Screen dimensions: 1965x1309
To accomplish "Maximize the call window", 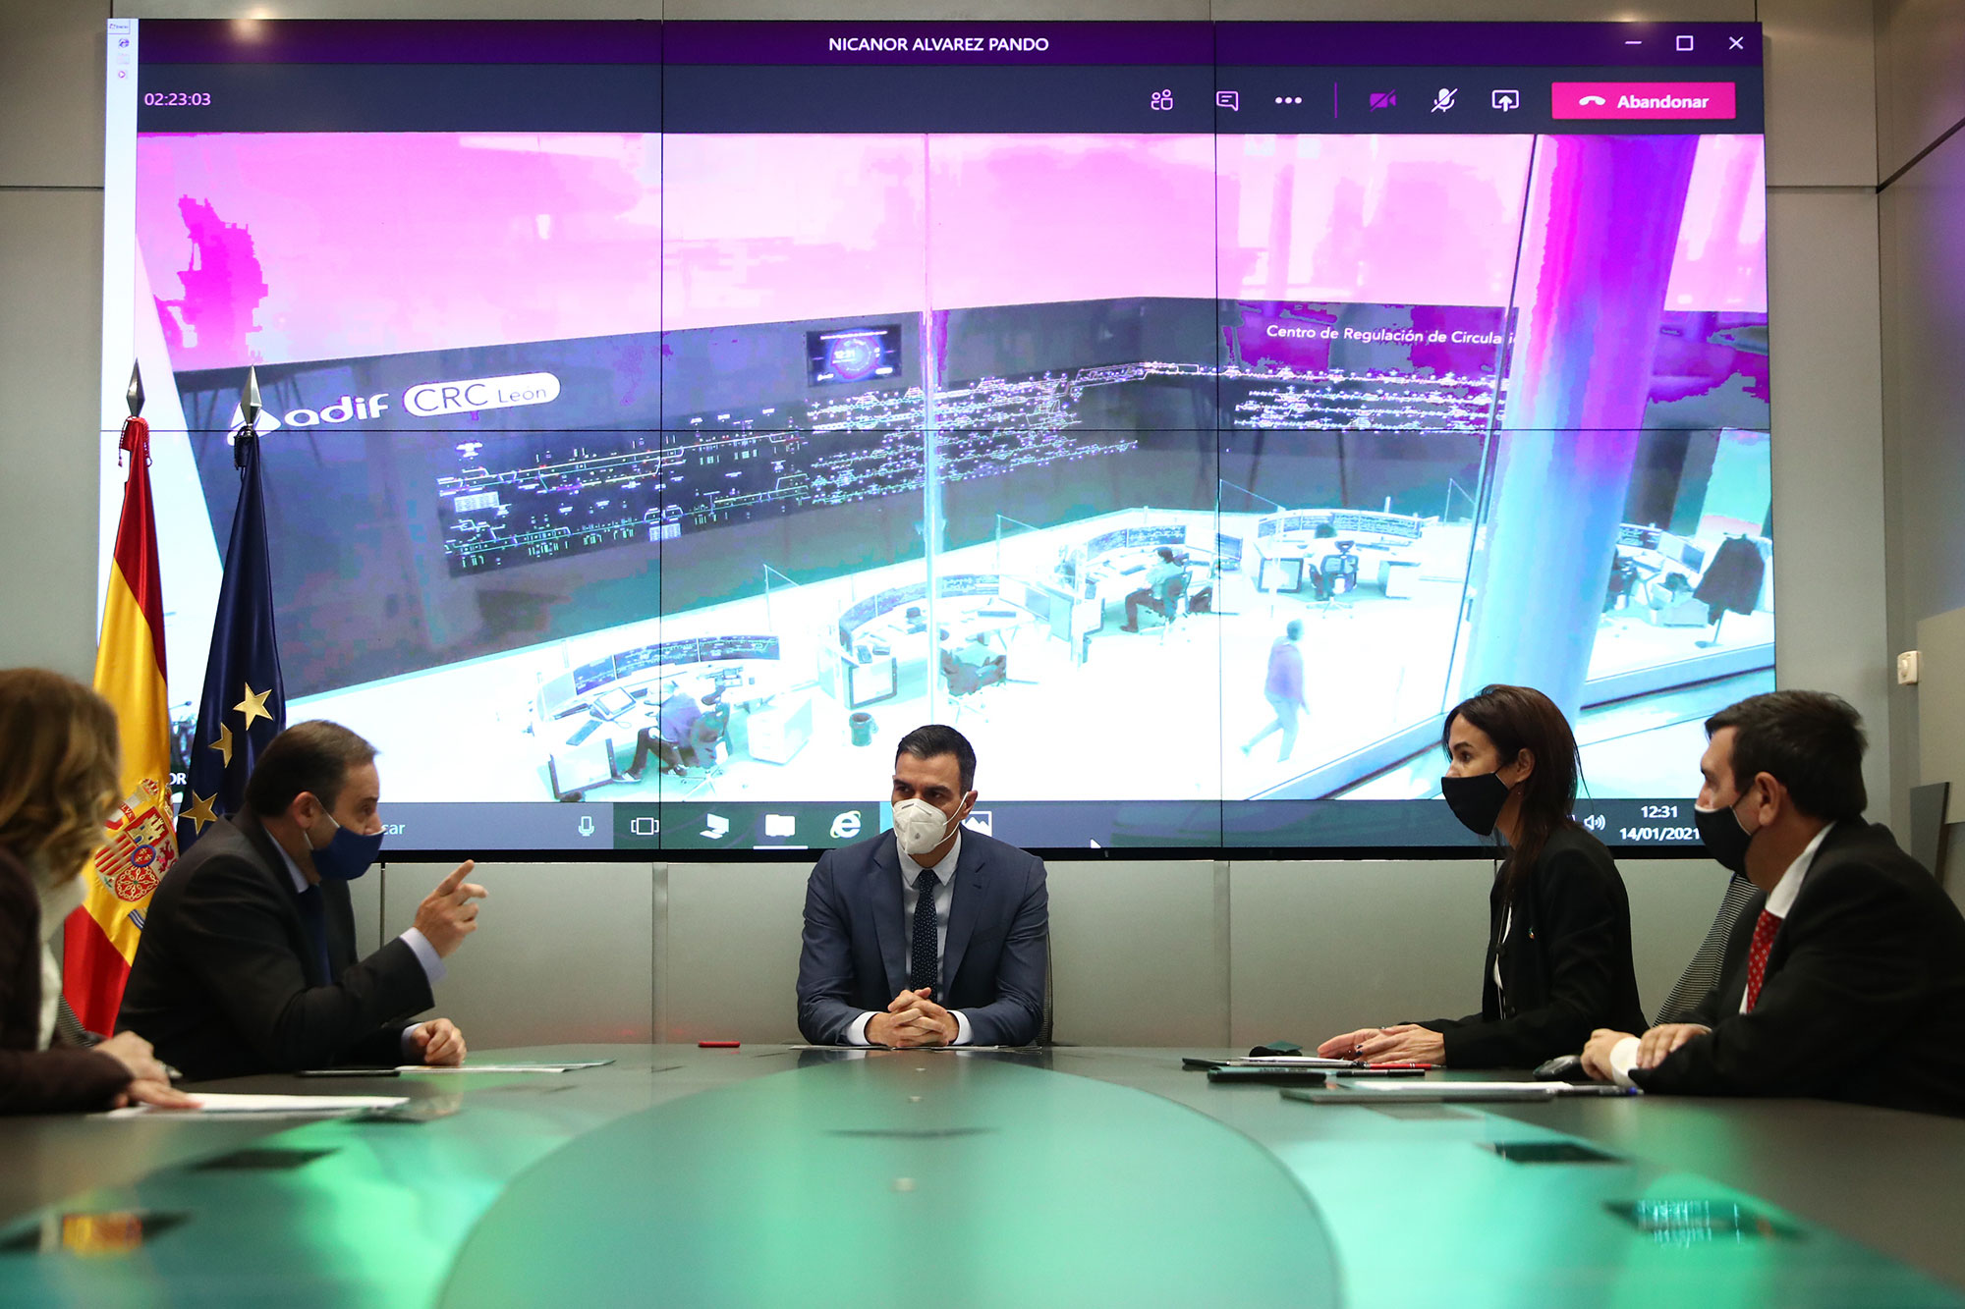I will click(x=1684, y=43).
